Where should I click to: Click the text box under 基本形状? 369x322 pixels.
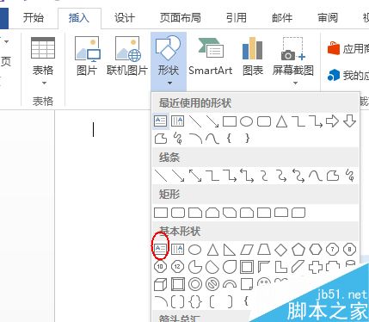coord(160,249)
